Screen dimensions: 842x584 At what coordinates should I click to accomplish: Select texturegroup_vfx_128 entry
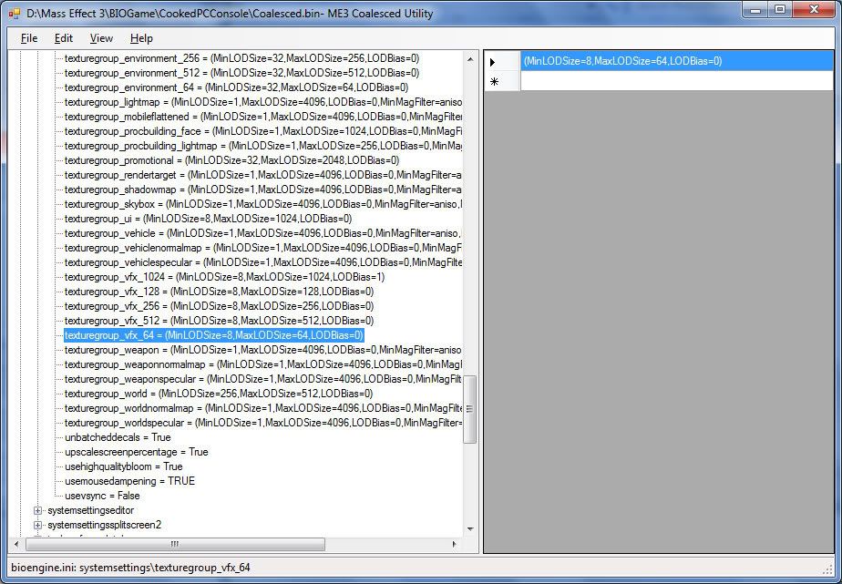click(x=219, y=292)
